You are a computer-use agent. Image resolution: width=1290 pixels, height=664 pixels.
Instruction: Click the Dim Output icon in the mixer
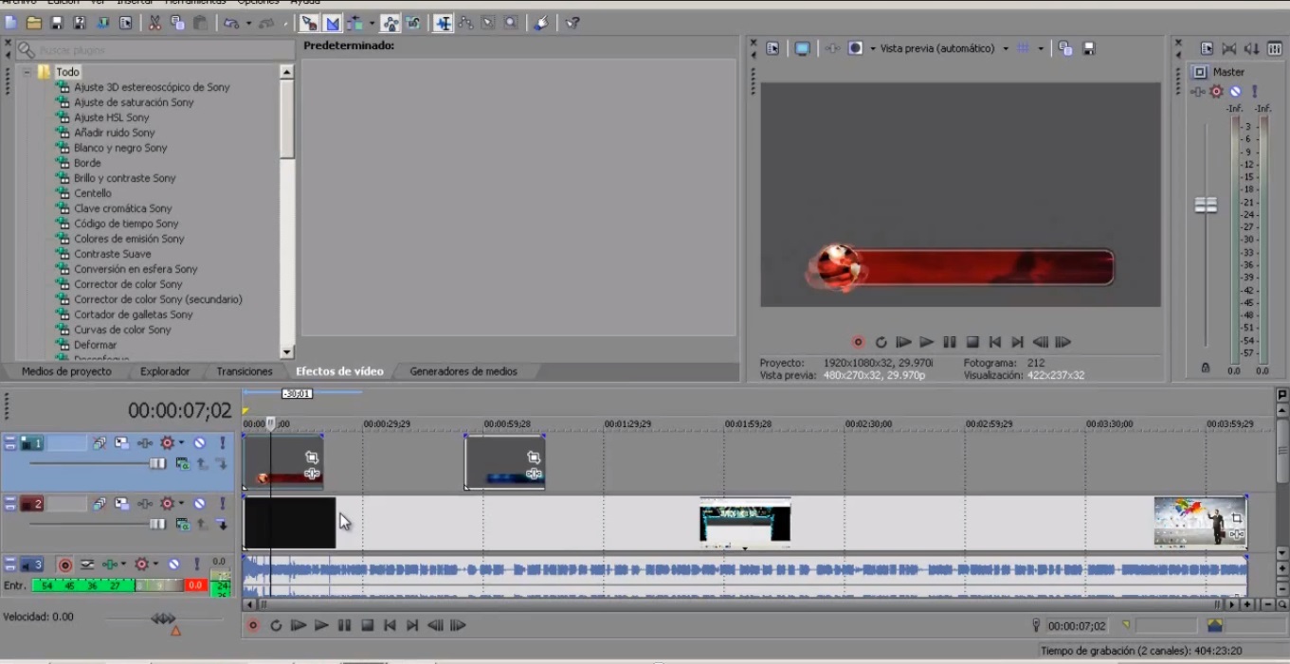coord(1252,48)
